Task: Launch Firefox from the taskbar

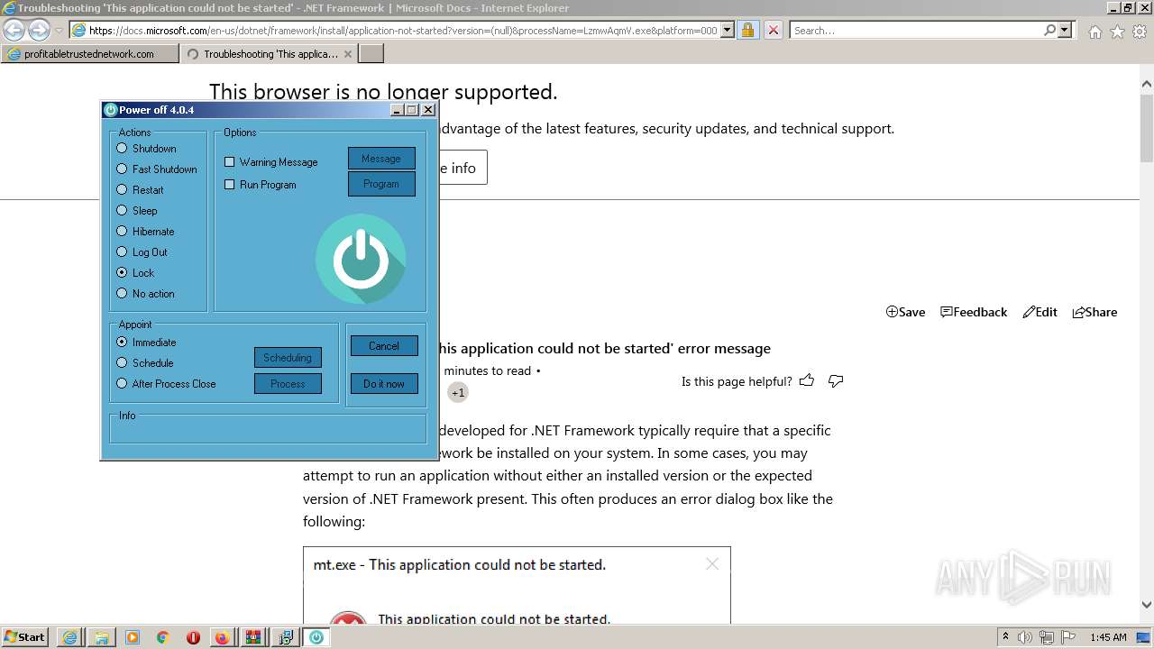Action: pos(222,637)
